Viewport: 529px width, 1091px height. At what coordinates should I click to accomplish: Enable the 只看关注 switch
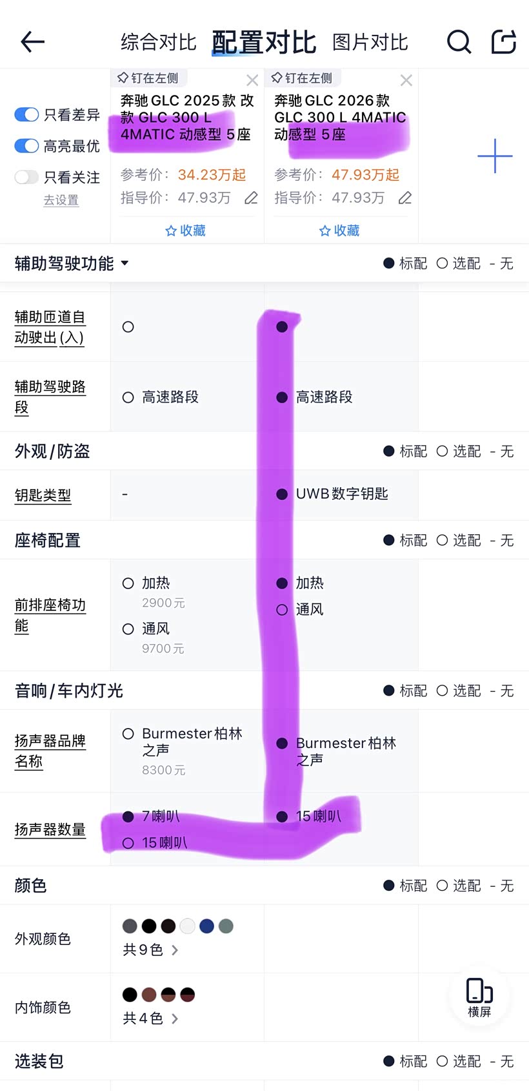26,177
